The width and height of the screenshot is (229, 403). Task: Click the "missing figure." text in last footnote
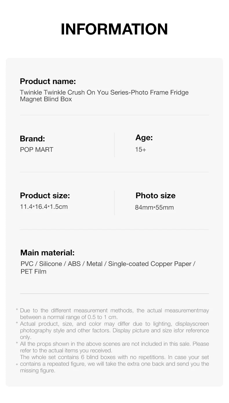click(37, 371)
